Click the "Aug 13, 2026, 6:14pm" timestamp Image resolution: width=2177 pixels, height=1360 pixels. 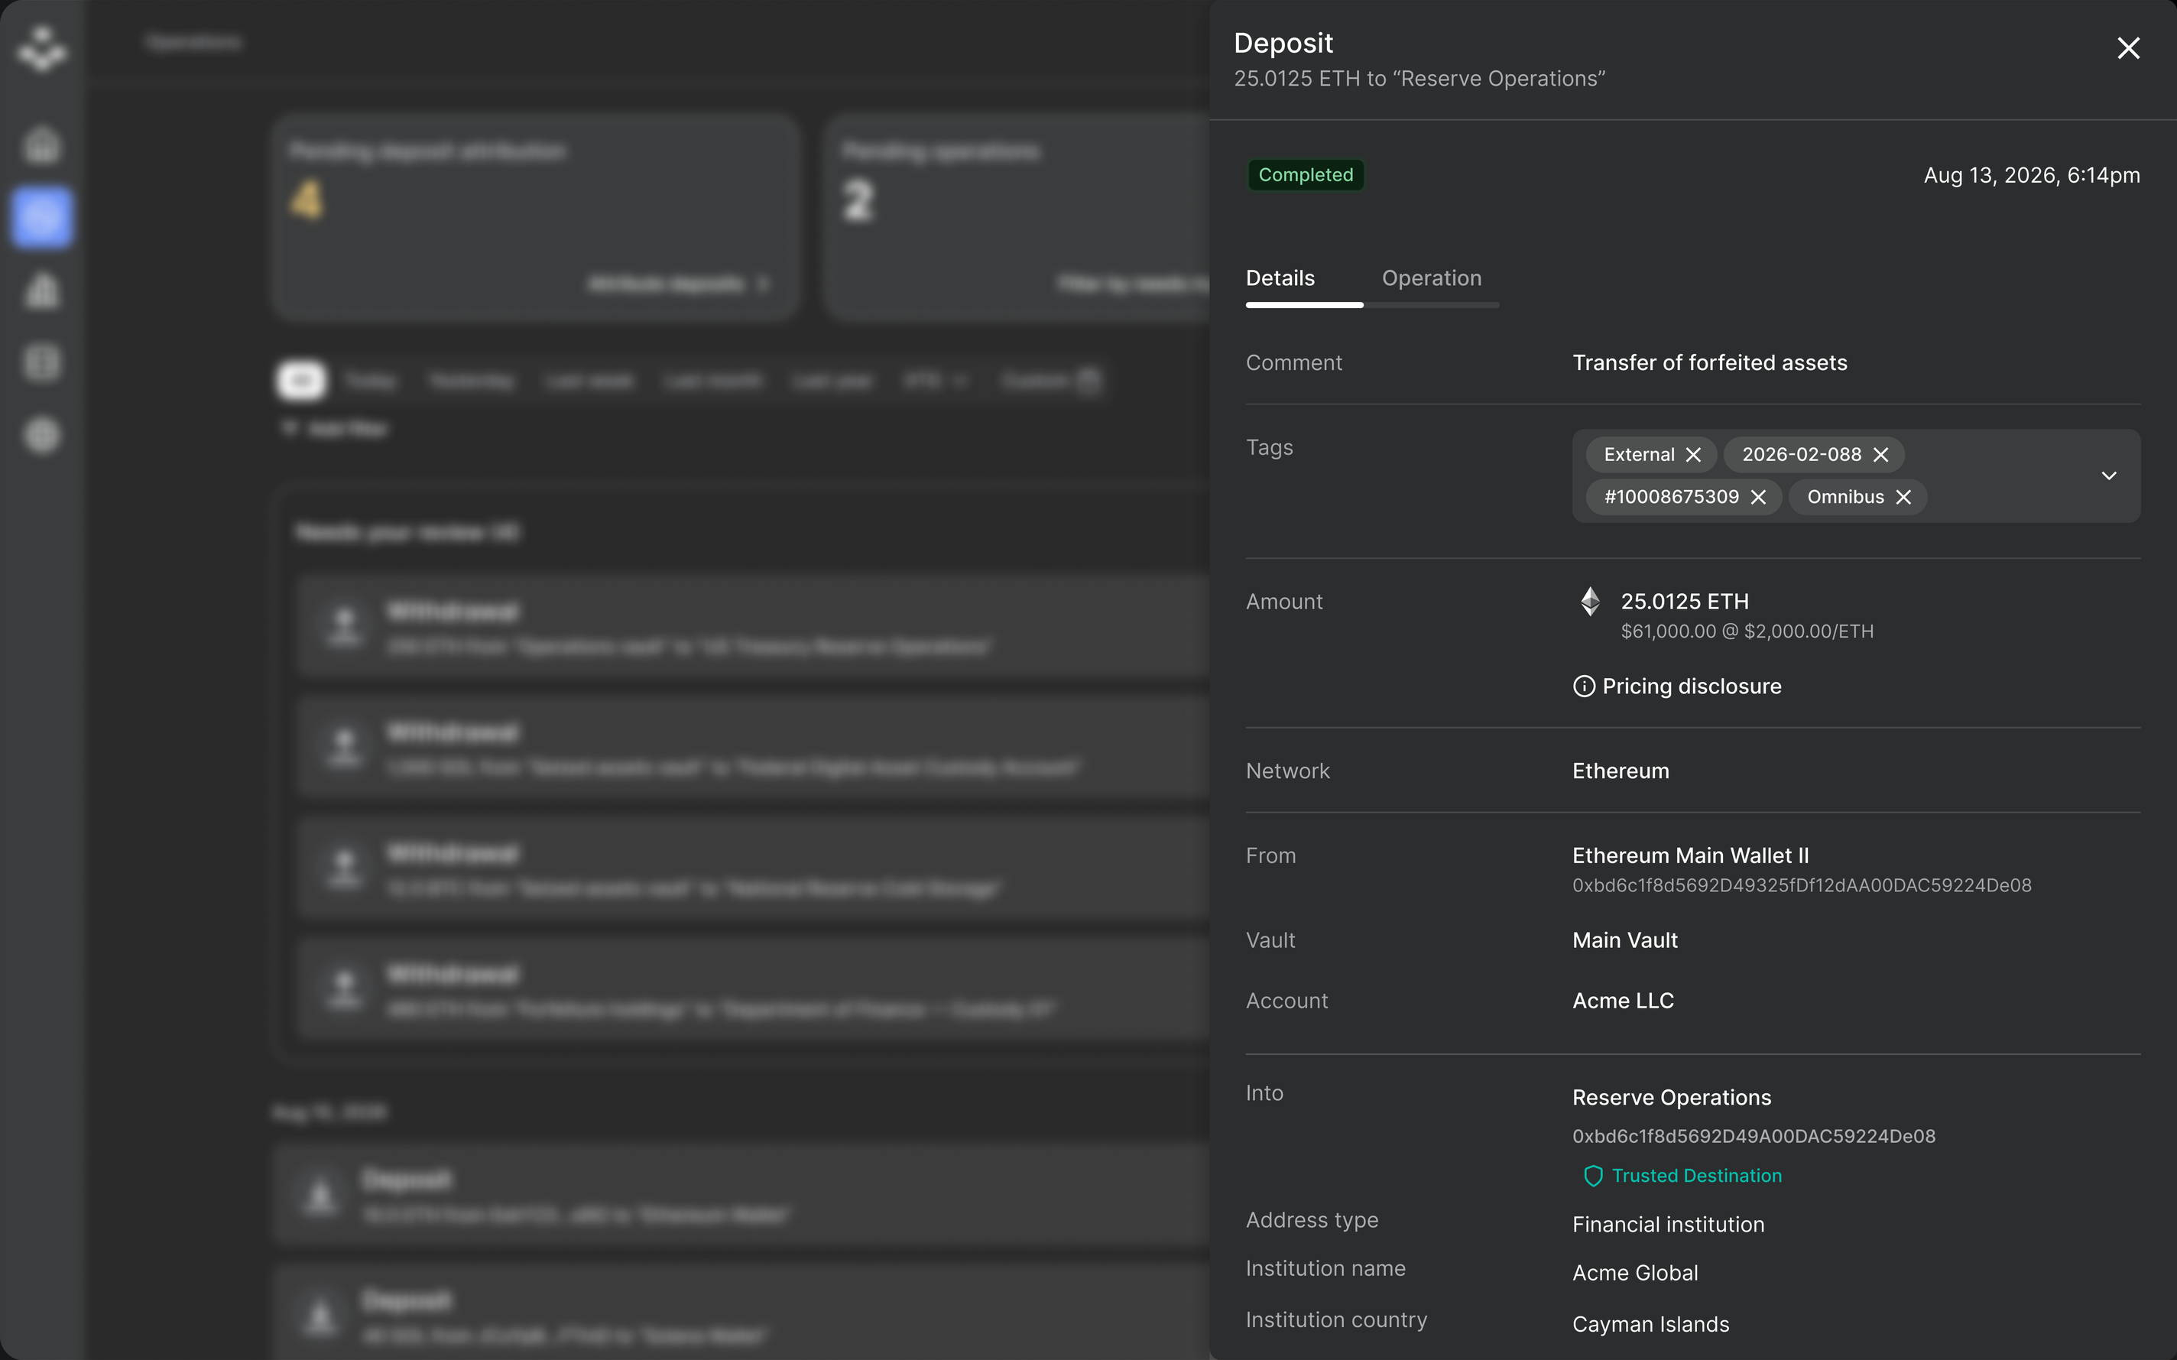(x=2031, y=174)
